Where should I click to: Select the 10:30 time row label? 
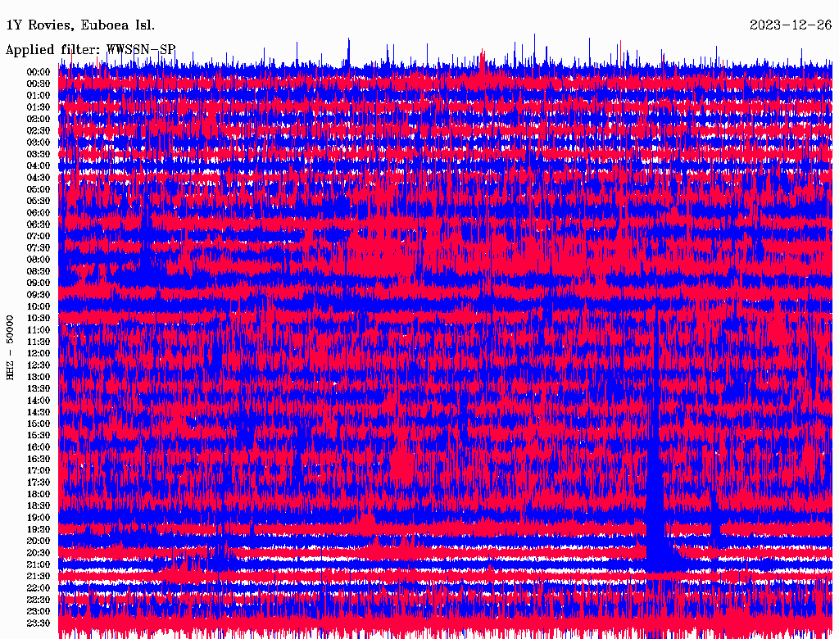[x=39, y=319]
